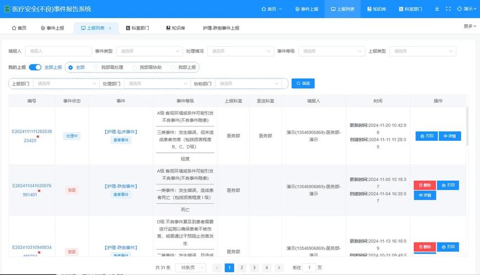This screenshot has width=480, height=275.
Task: Click 打印 for row updated 2024-11-13
Action: 448,247
